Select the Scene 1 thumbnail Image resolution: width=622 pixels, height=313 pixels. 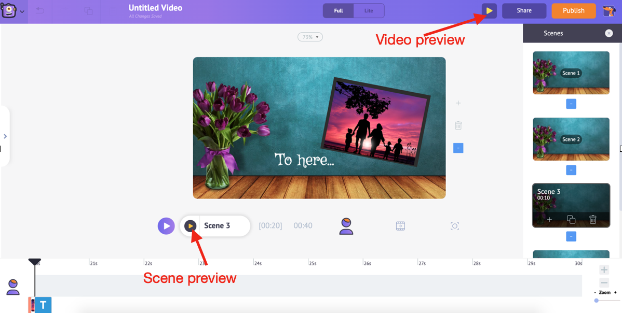click(x=571, y=73)
